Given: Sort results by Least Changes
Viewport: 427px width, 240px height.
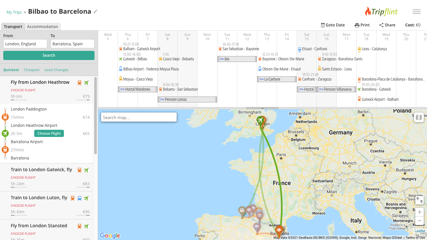Looking at the screenshot, I should click(56, 70).
